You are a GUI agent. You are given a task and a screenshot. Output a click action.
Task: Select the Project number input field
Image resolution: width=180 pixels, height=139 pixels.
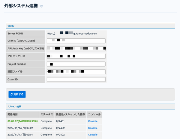click(76, 64)
